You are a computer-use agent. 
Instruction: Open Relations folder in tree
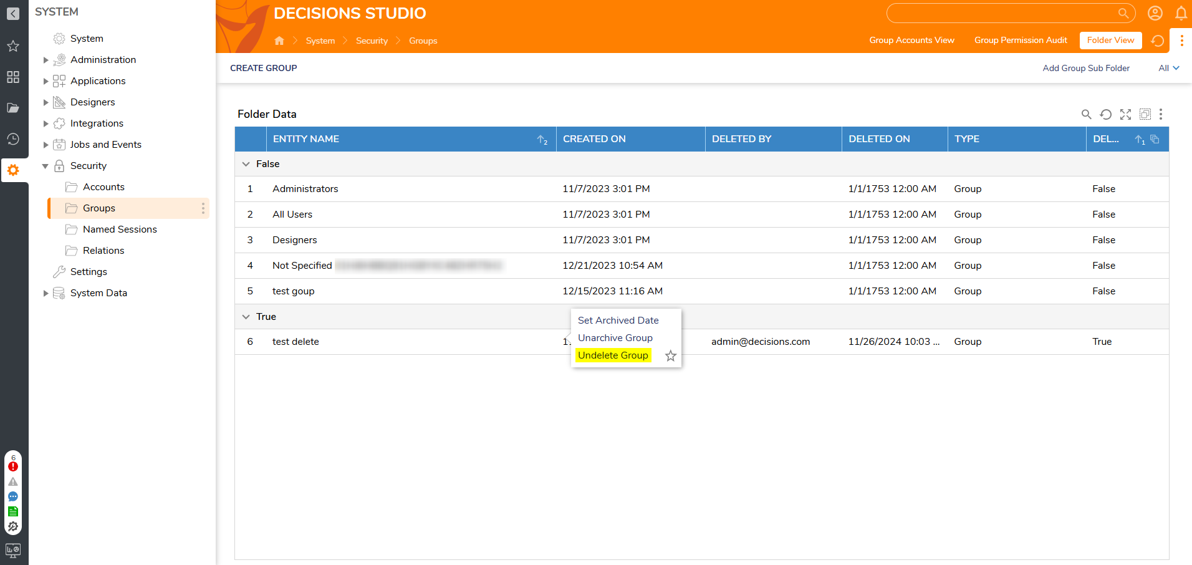(103, 251)
